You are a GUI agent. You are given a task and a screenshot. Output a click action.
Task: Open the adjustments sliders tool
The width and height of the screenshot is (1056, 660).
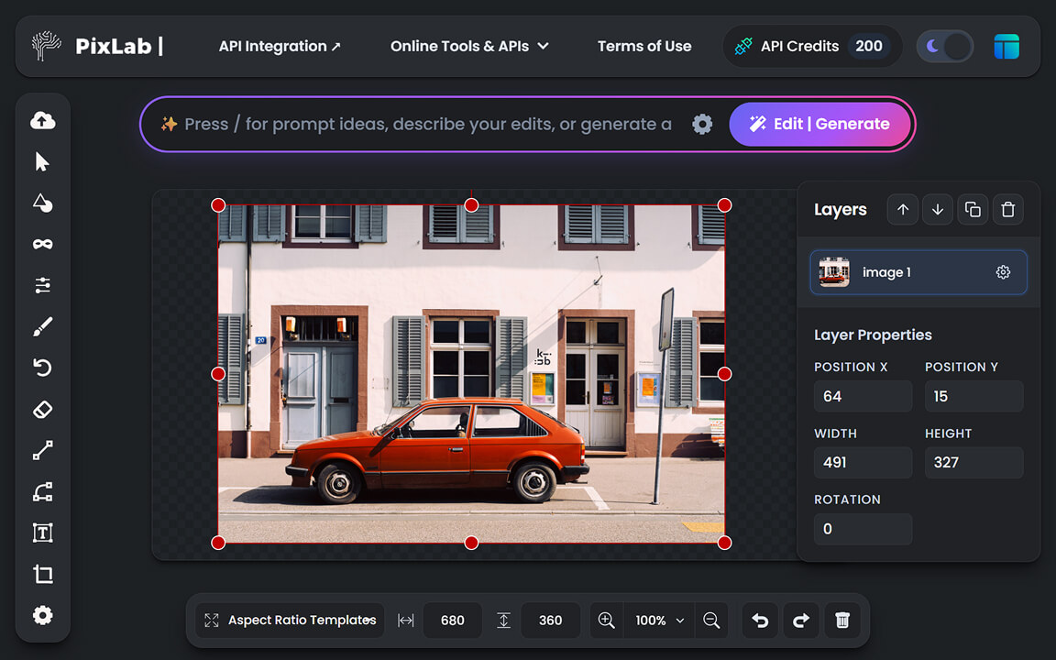click(42, 285)
